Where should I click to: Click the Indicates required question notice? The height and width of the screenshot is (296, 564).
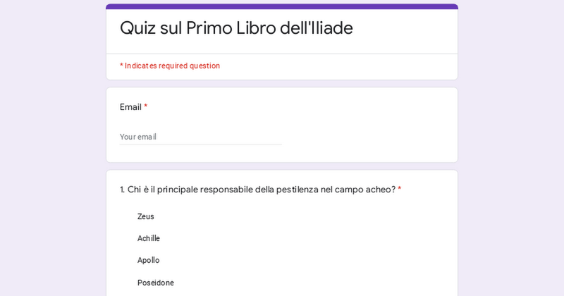tap(170, 66)
